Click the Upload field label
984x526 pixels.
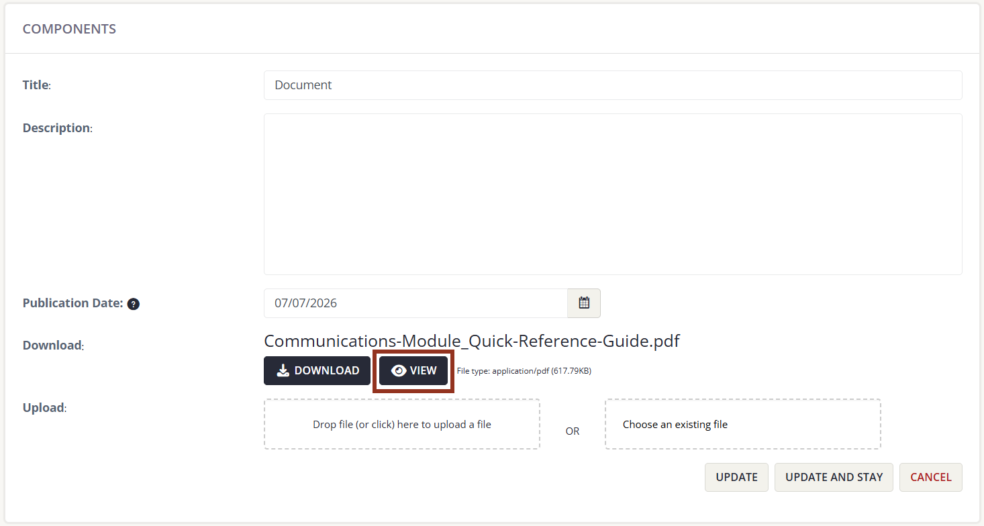click(x=44, y=407)
